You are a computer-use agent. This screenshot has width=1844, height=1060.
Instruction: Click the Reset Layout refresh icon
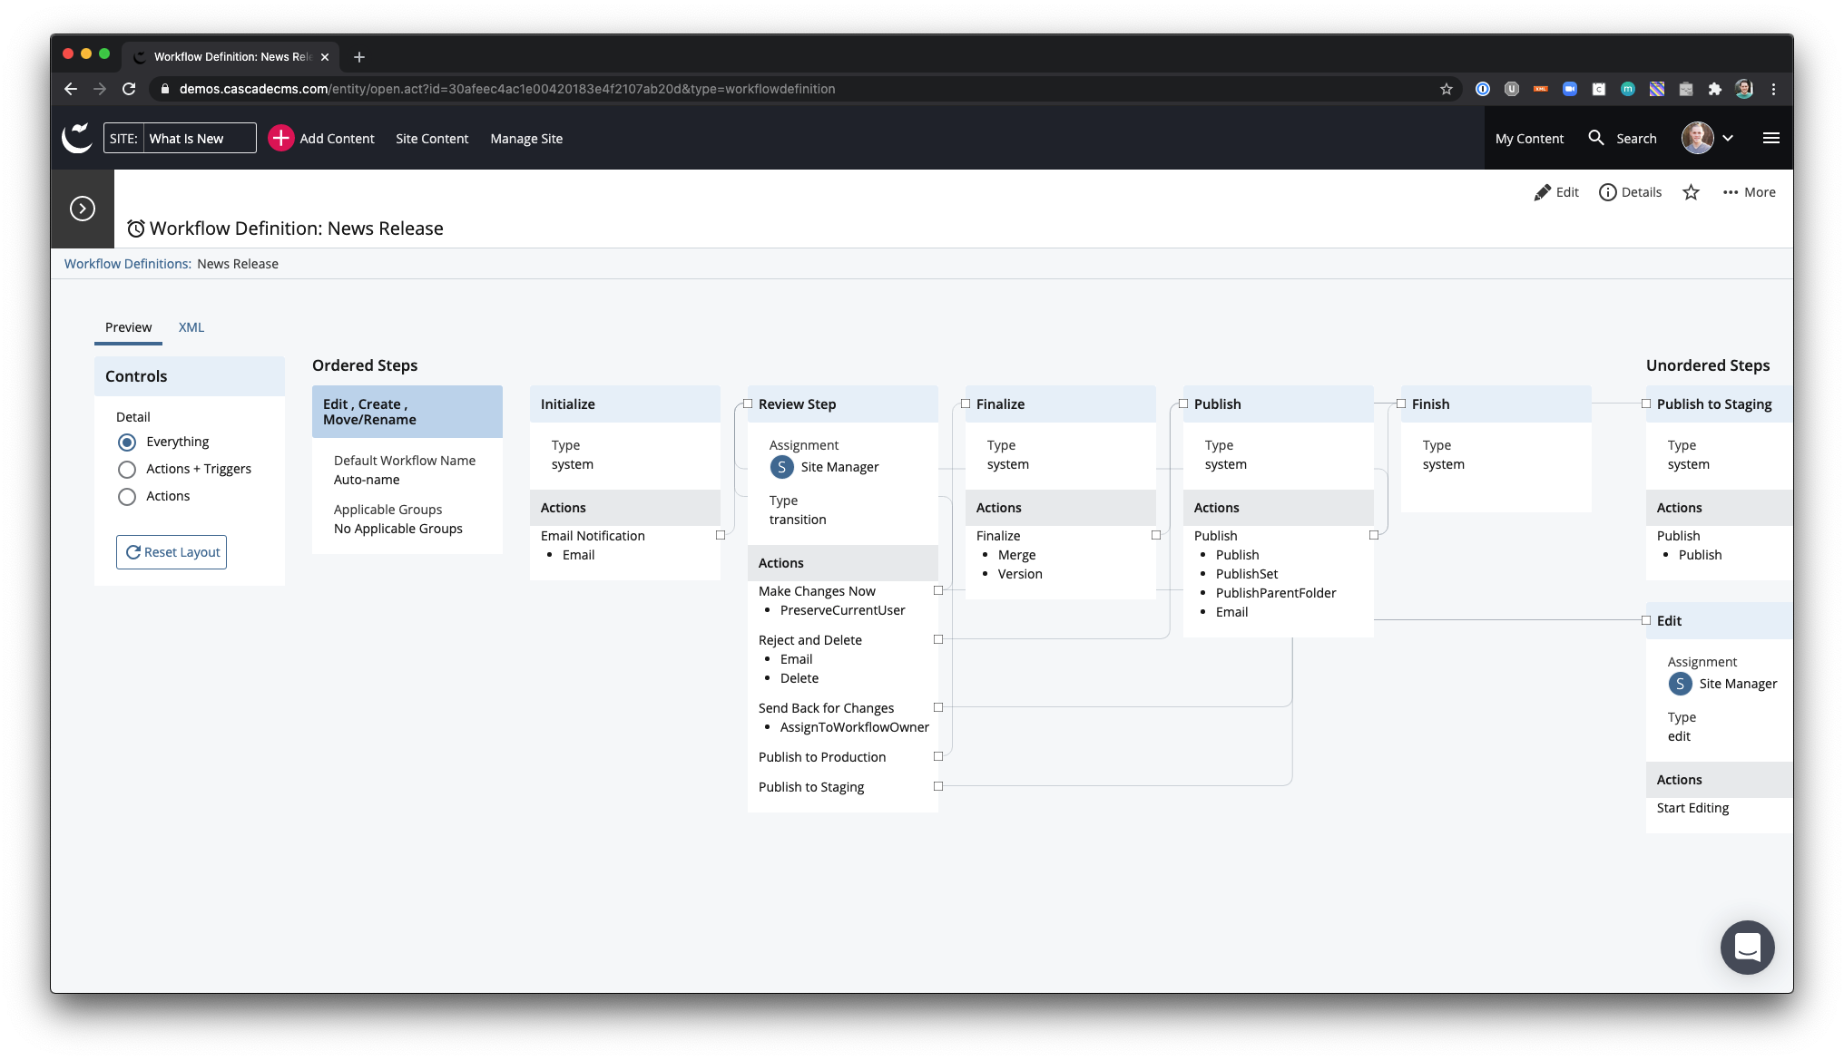[132, 551]
